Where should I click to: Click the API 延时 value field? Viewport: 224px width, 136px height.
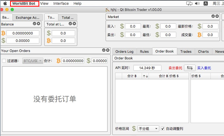click(147, 68)
